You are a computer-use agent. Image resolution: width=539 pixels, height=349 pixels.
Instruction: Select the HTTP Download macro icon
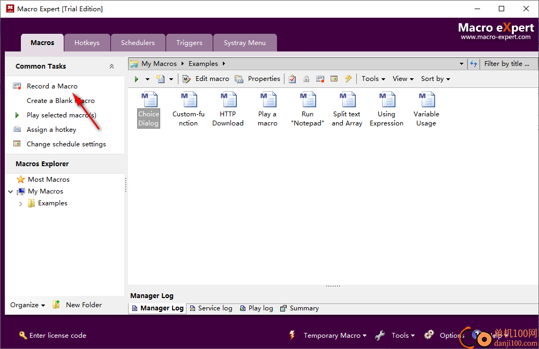[x=228, y=109]
